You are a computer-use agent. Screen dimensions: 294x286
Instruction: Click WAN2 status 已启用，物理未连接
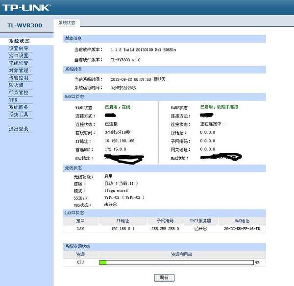click(x=219, y=107)
